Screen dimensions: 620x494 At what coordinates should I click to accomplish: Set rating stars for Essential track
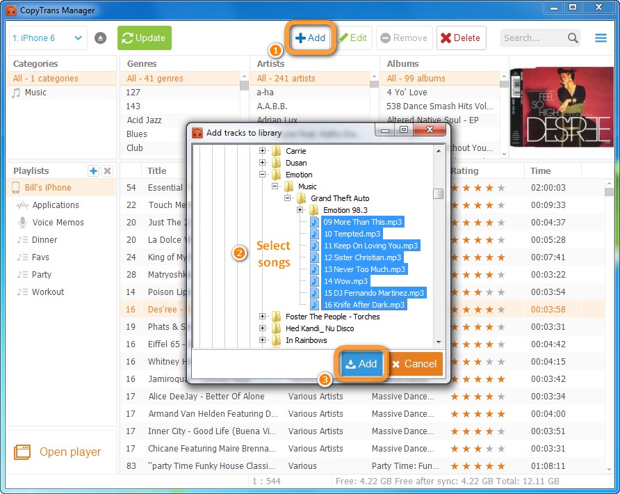(478, 188)
